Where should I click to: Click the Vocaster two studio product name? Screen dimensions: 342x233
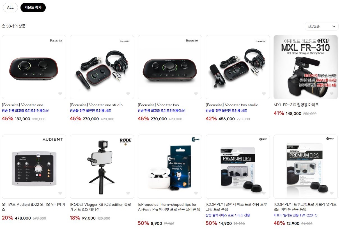(x=232, y=105)
